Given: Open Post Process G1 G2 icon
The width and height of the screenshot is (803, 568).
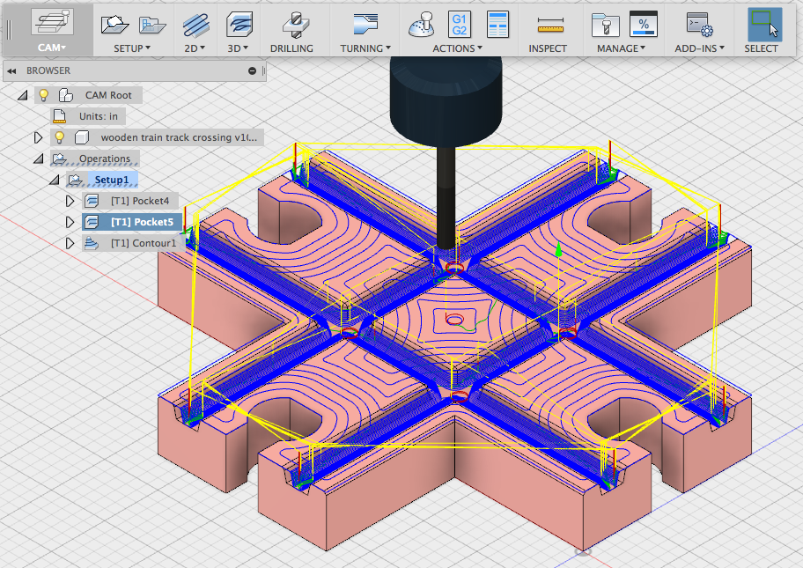Looking at the screenshot, I should [x=460, y=25].
